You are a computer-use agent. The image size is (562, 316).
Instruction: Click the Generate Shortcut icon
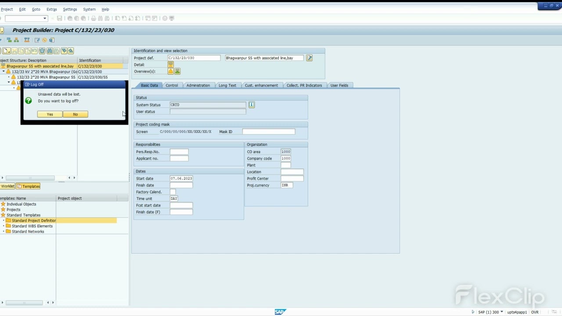[155, 18]
